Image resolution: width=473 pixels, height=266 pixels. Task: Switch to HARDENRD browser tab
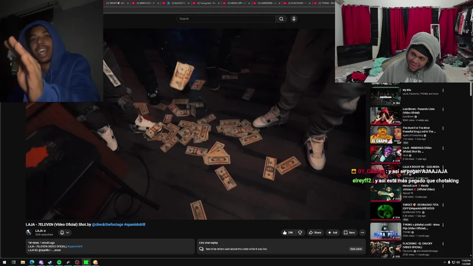click(x=267, y=3)
